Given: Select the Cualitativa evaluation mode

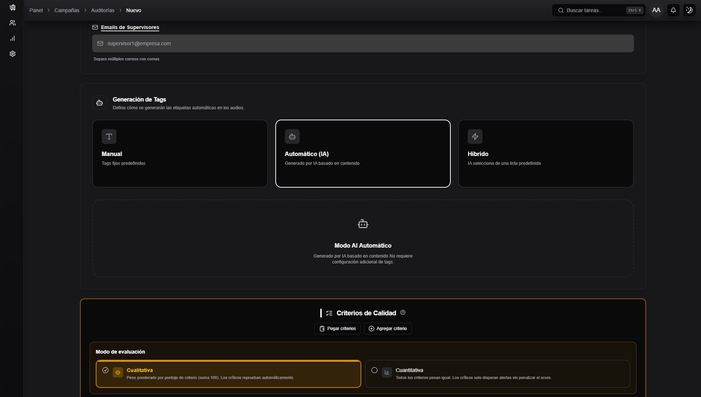Looking at the screenshot, I should (229, 374).
